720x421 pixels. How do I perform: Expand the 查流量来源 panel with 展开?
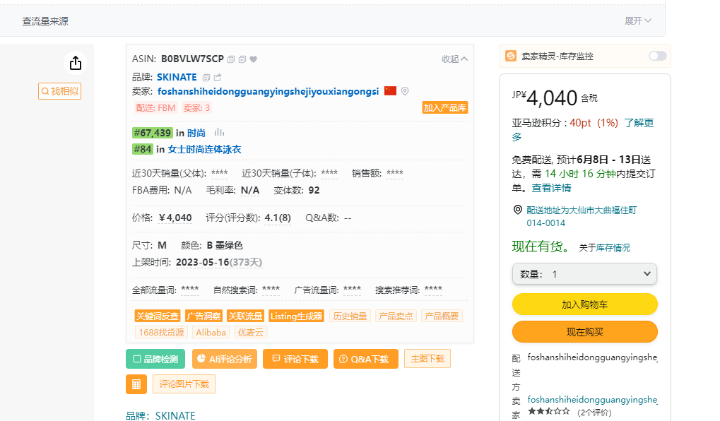tap(638, 21)
